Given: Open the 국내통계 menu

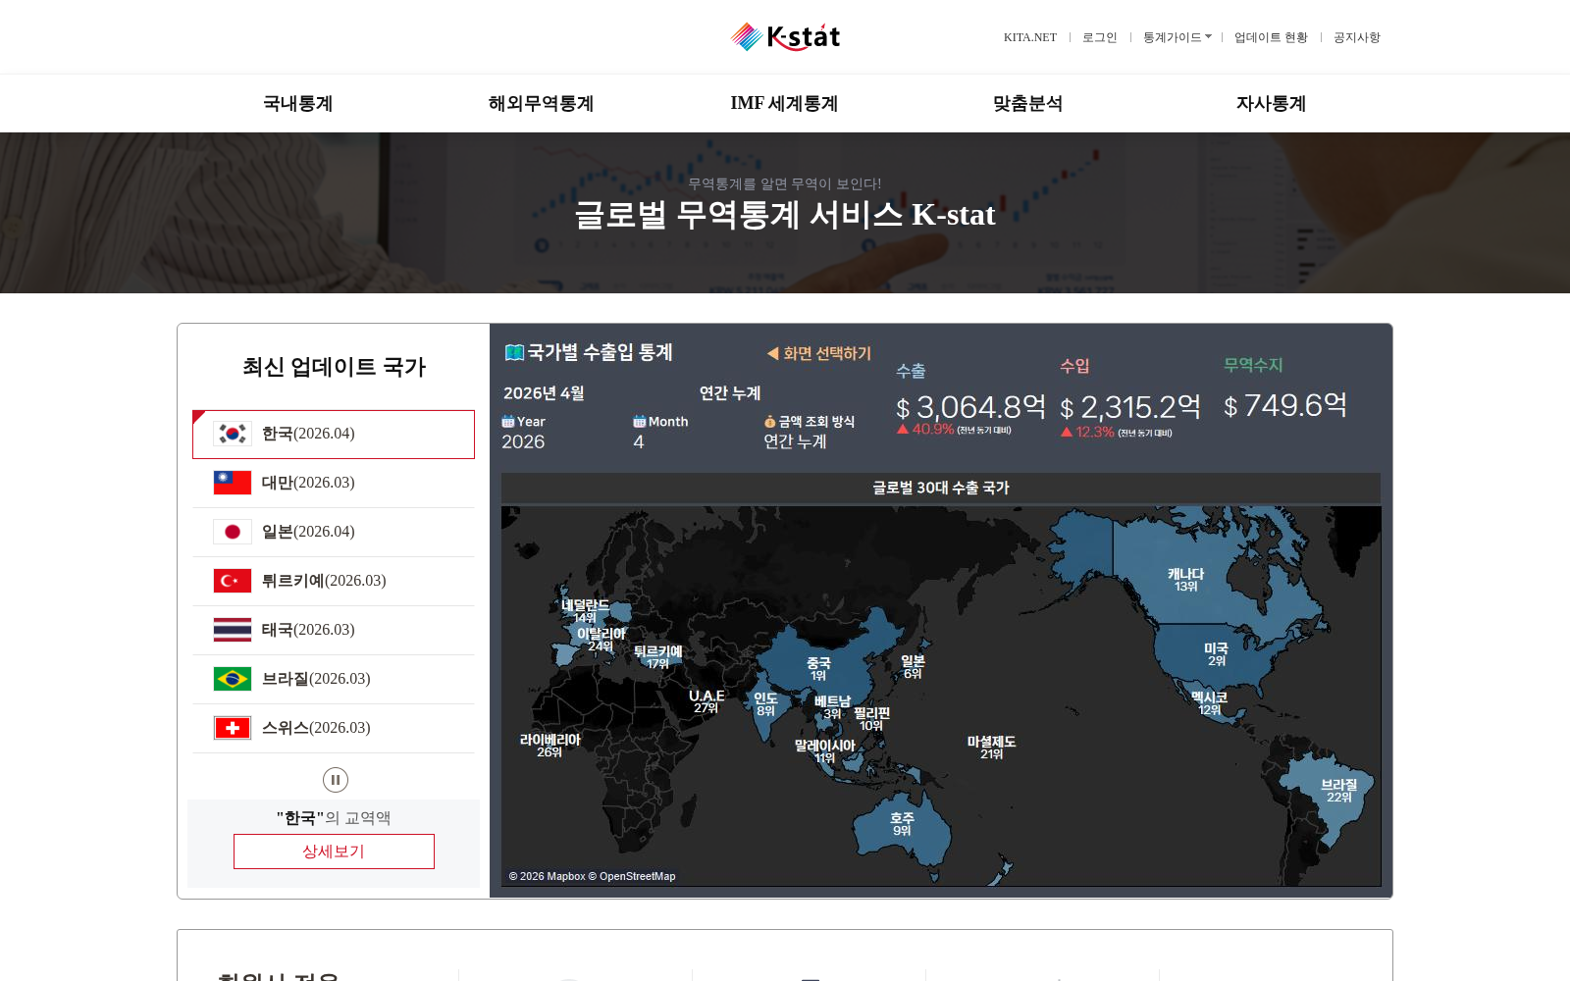Looking at the screenshot, I should 298,103.
